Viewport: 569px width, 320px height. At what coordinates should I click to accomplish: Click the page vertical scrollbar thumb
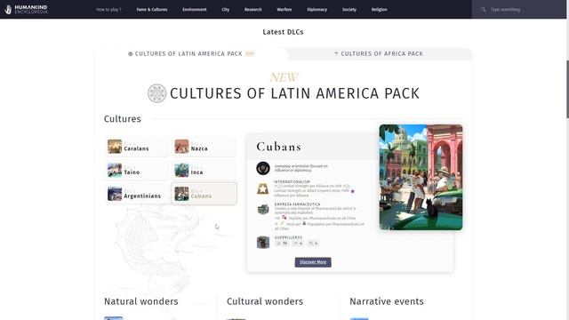coord(567,89)
